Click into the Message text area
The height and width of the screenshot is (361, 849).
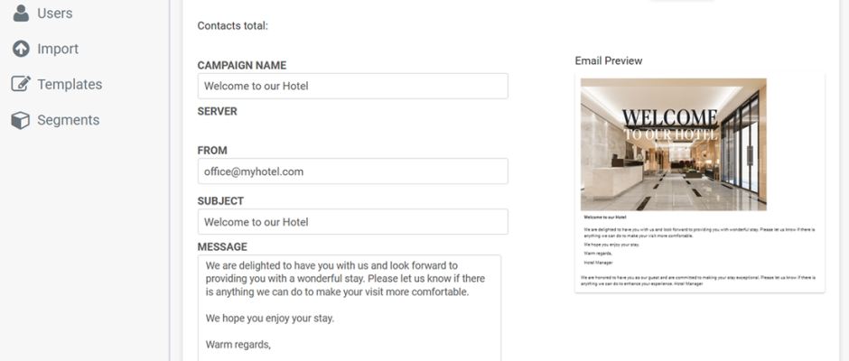[x=350, y=308]
